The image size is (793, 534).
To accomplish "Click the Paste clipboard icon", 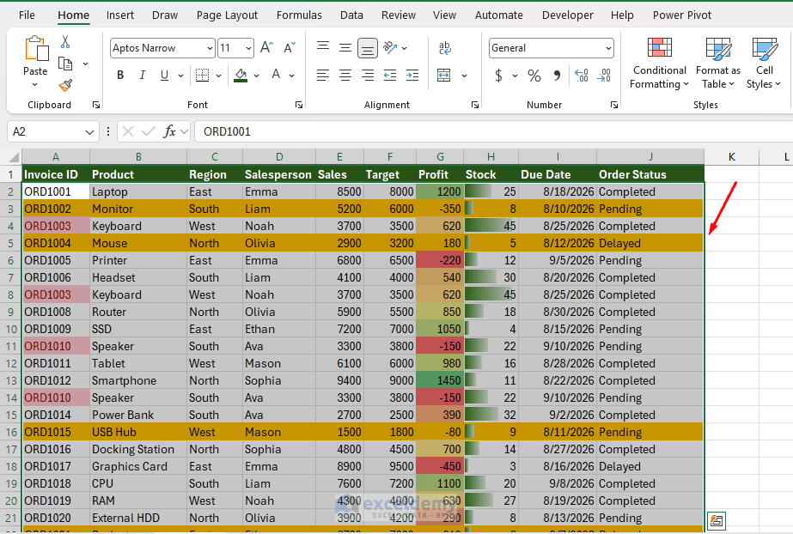I will [x=36, y=48].
